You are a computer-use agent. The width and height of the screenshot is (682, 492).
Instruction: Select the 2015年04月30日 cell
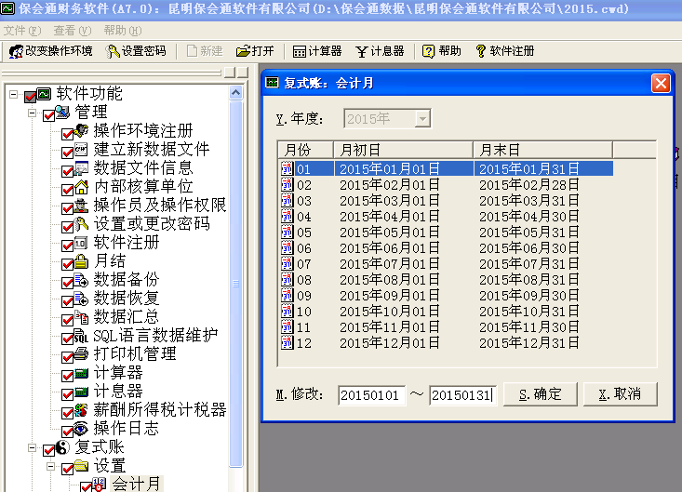point(528,217)
